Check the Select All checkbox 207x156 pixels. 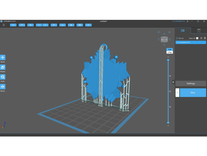[x=197, y=38]
